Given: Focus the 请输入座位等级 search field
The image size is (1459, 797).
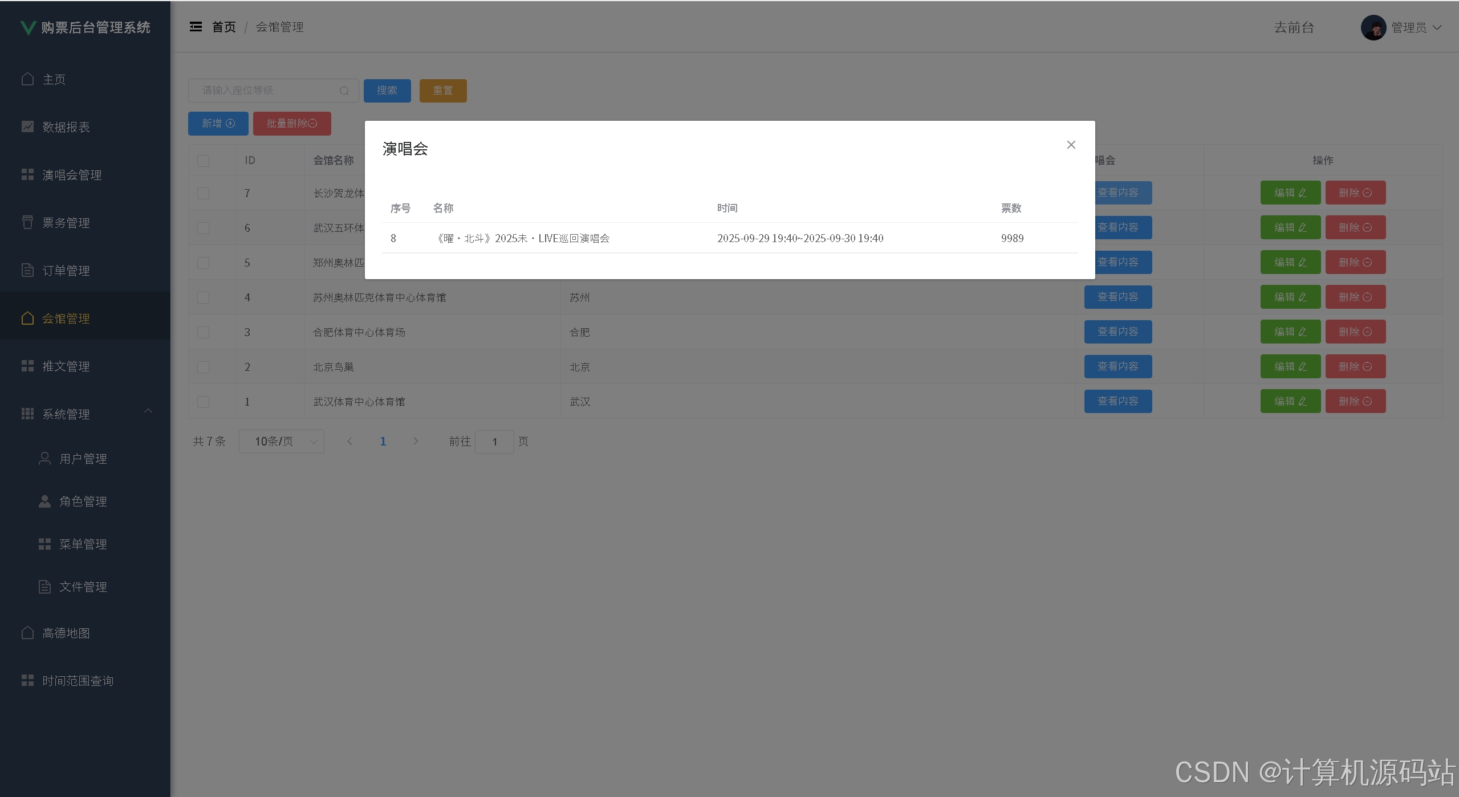Looking at the screenshot, I should [x=273, y=91].
